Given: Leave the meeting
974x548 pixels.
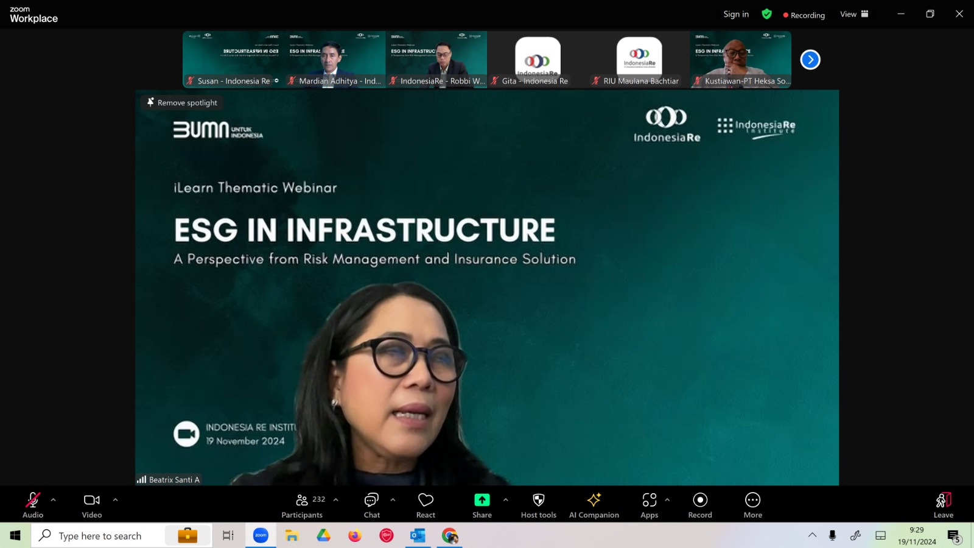Looking at the screenshot, I should coord(944,505).
